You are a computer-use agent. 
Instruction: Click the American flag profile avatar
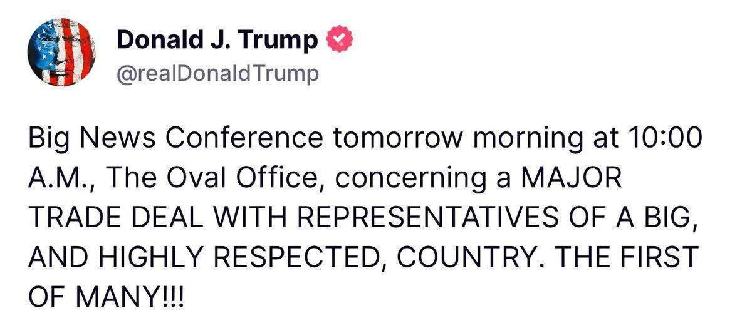tap(61, 52)
